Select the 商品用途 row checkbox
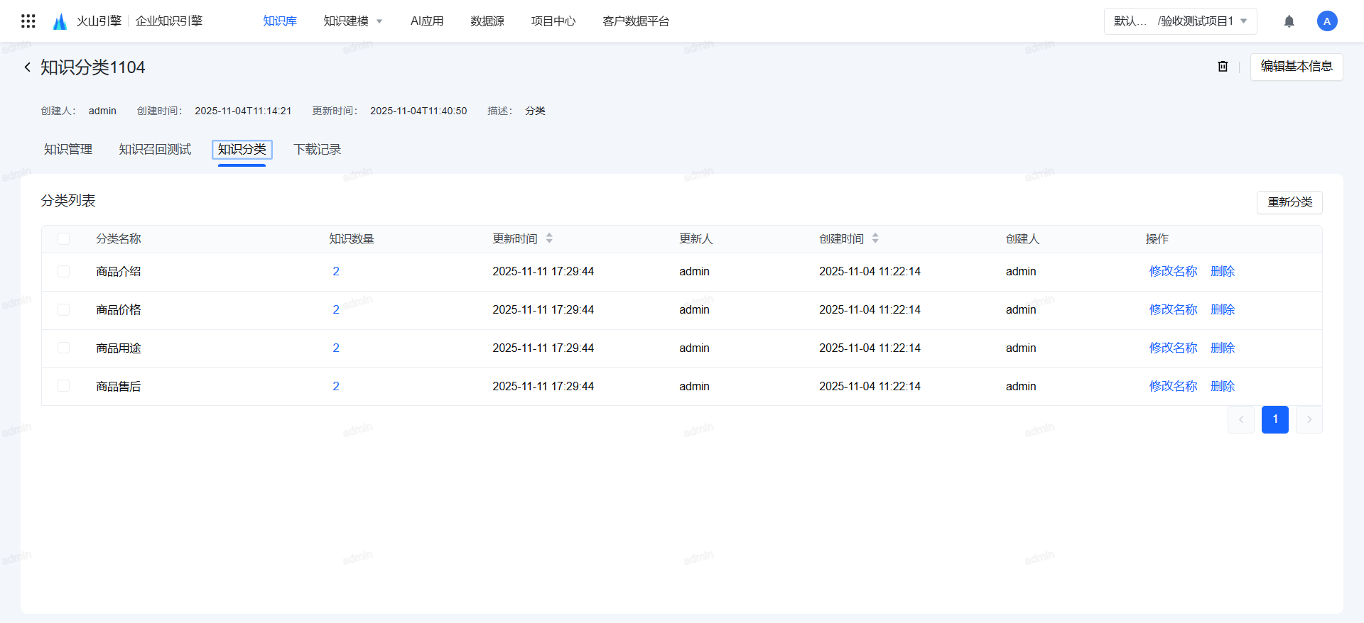Viewport: 1364px width, 623px height. [x=64, y=348]
